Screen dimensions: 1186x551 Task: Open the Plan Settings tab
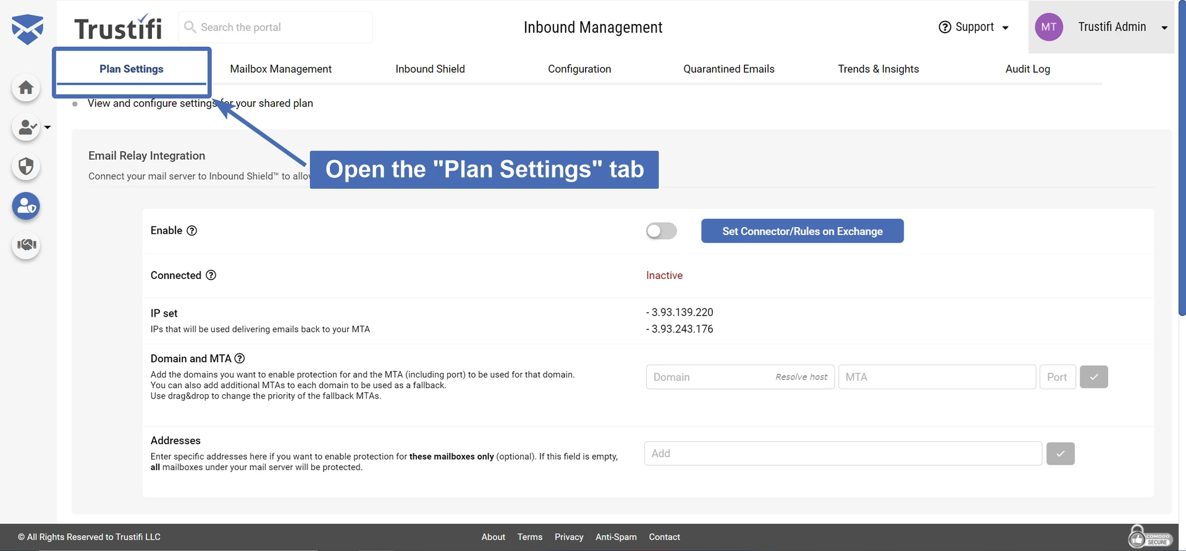pyautogui.click(x=132, y=69)
